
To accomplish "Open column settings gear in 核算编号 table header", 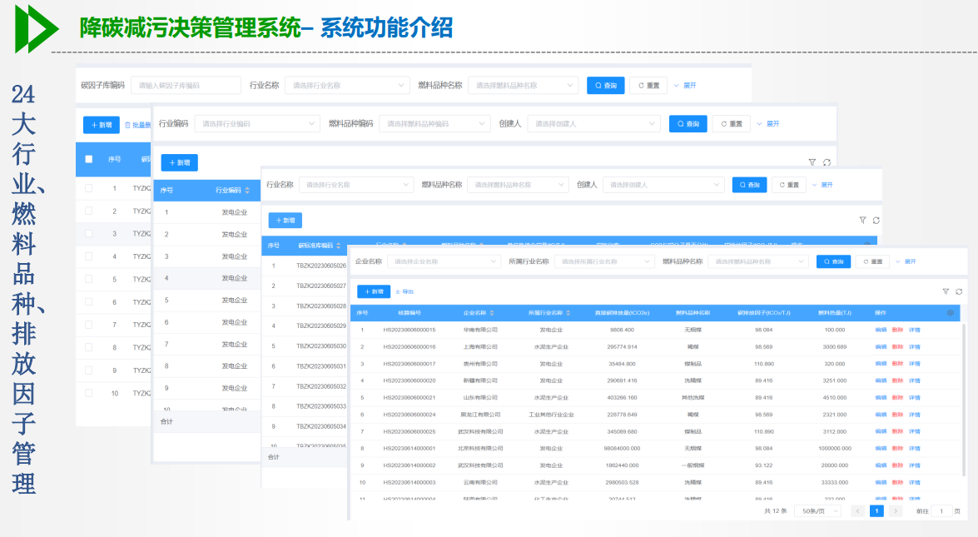I will [950, 312].
